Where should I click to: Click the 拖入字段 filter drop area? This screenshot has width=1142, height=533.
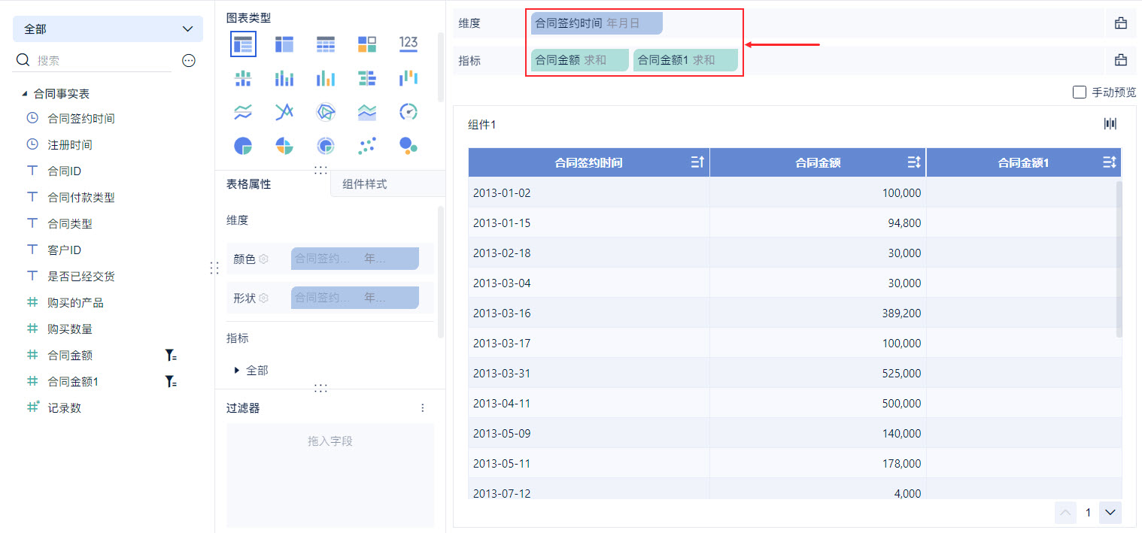tap(330, 474)
